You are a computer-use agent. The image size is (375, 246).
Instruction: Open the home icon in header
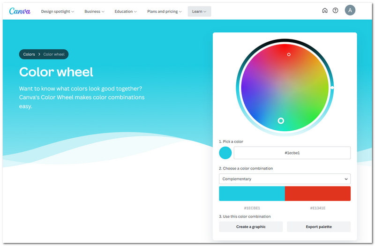324,10
